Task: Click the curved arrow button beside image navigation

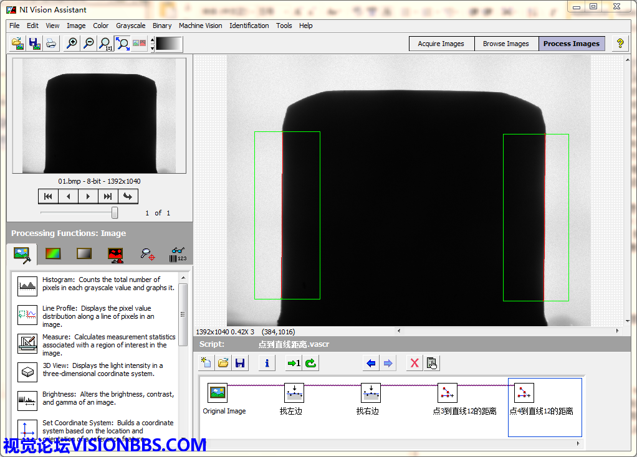Action: [x=128, y=197]
